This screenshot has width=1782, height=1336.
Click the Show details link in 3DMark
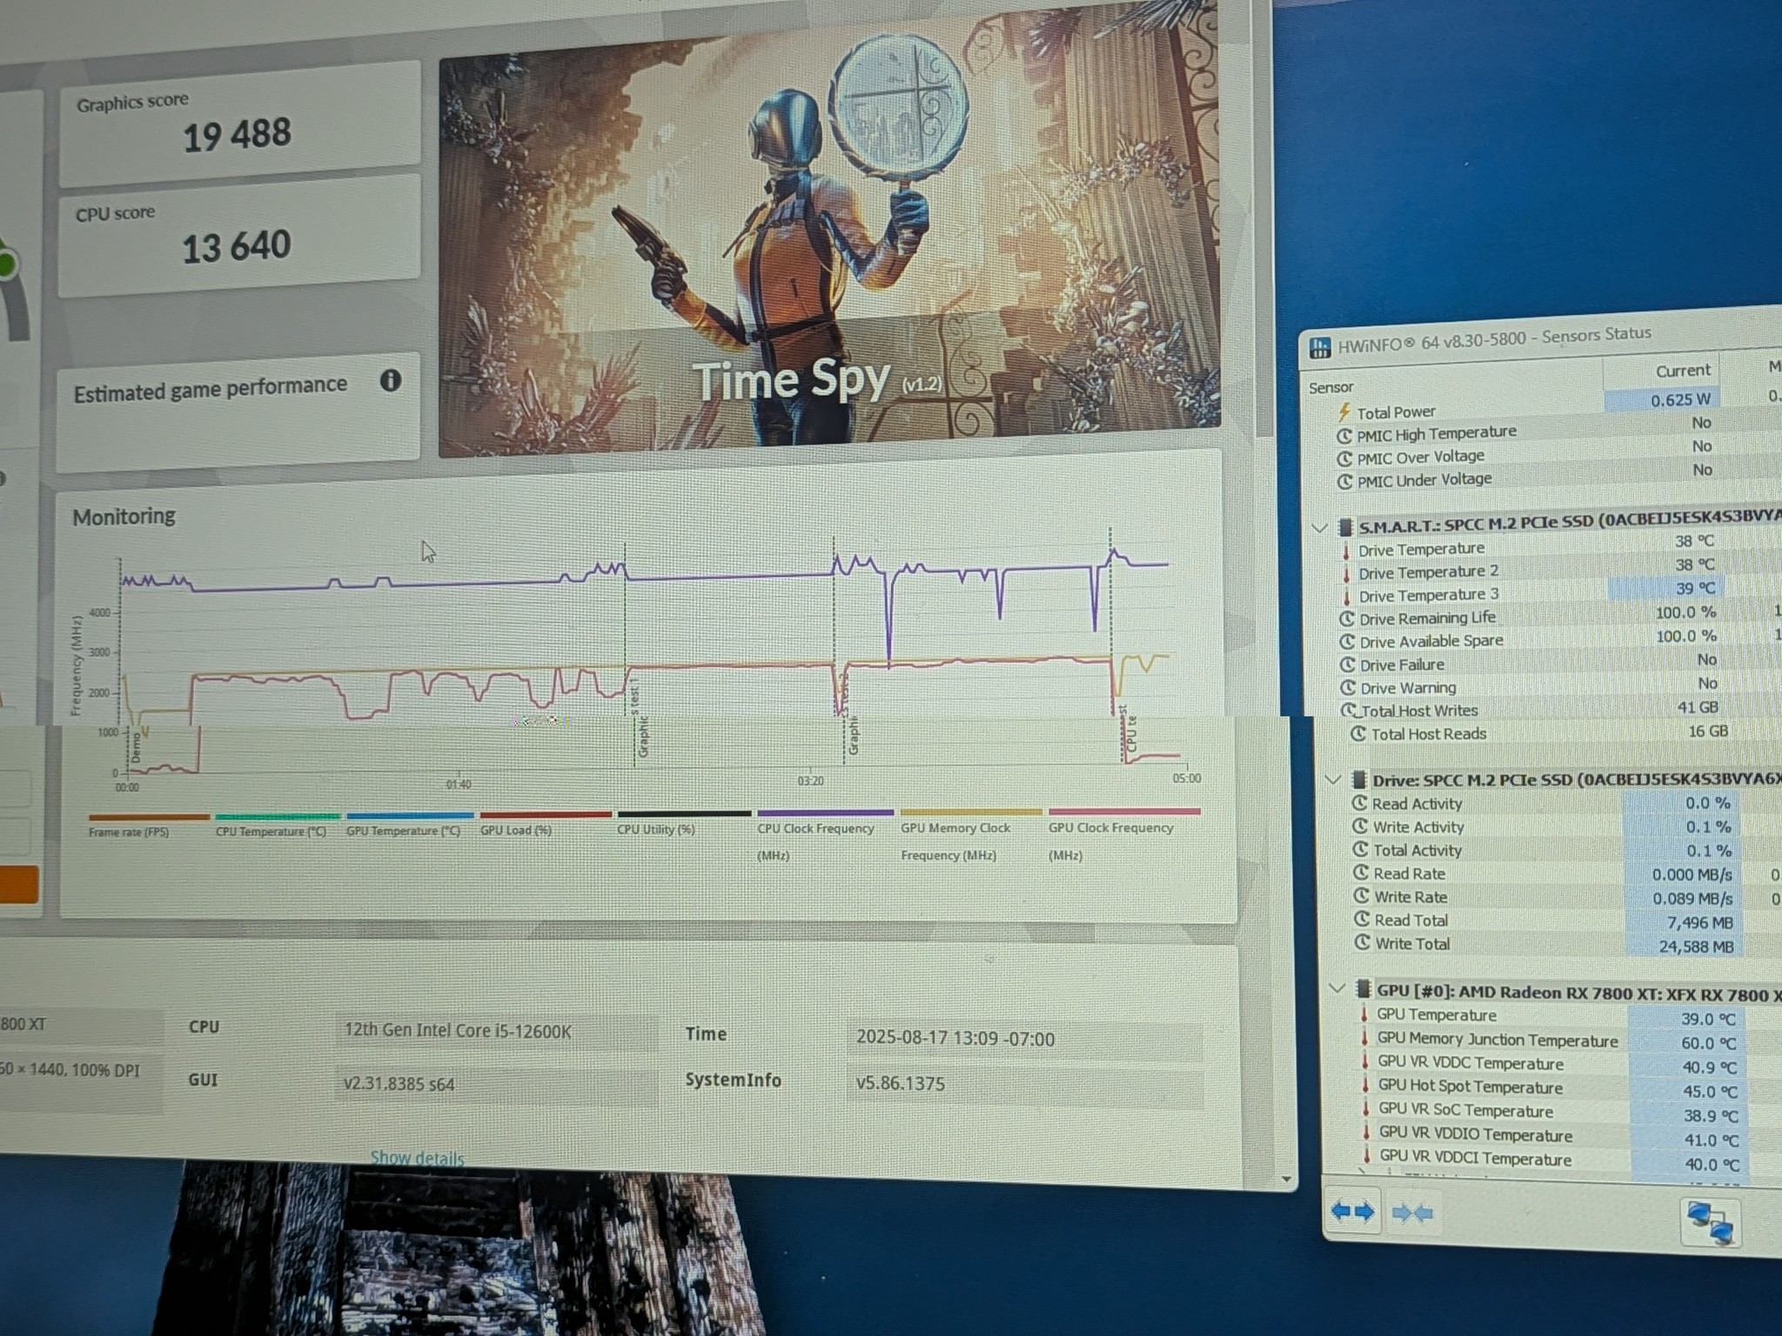417,1158
